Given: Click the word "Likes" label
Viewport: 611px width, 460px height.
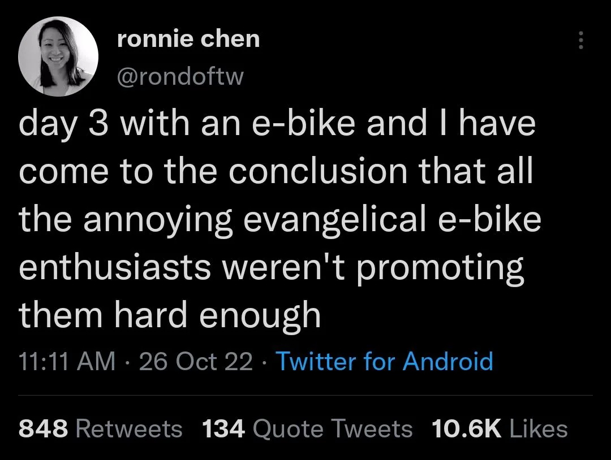Looking at the screenshot, I should click(539, 429).
